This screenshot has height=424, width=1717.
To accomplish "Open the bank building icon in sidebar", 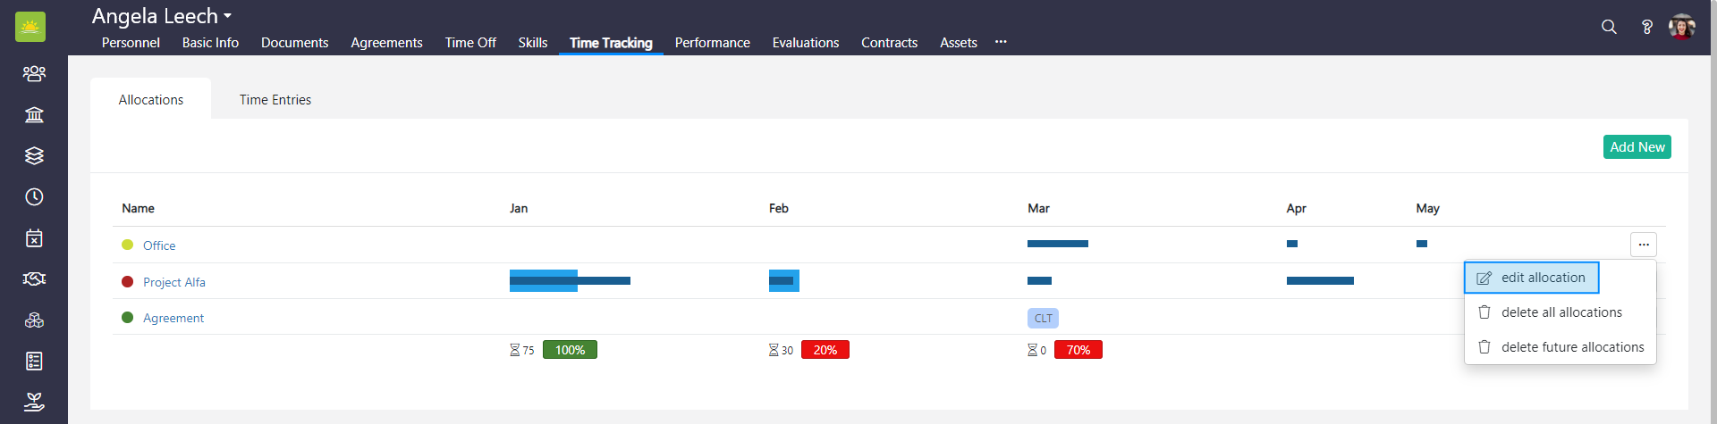I will [x=34, y=114].
